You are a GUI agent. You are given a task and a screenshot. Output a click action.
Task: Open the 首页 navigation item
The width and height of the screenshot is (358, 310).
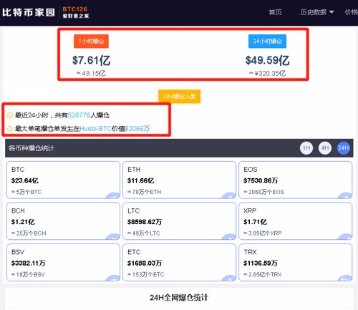click(x=275, y=12)
